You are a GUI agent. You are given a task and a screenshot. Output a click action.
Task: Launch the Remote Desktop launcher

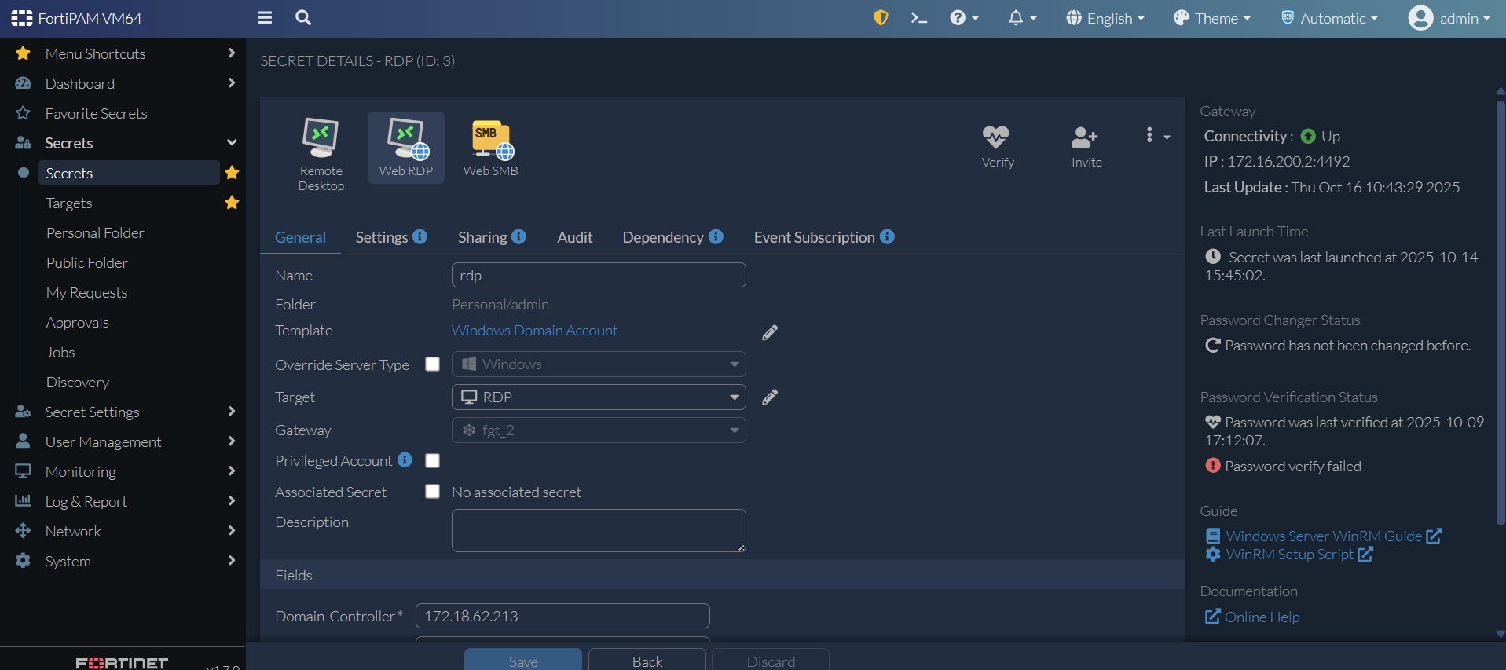[321, 154]
